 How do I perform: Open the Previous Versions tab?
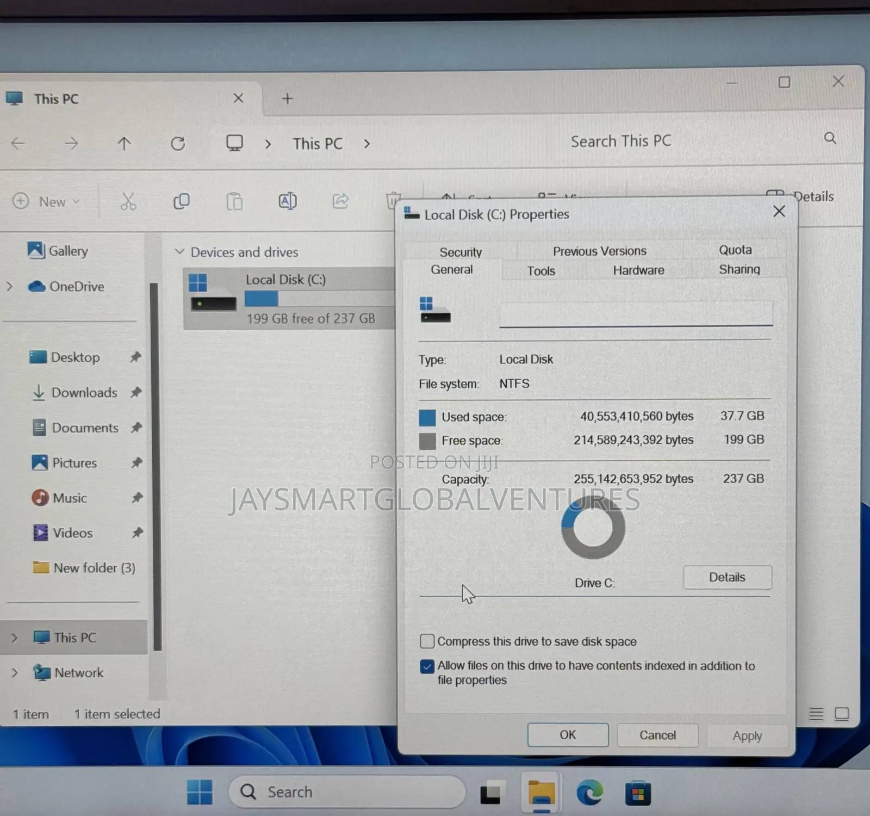point(599,251)
